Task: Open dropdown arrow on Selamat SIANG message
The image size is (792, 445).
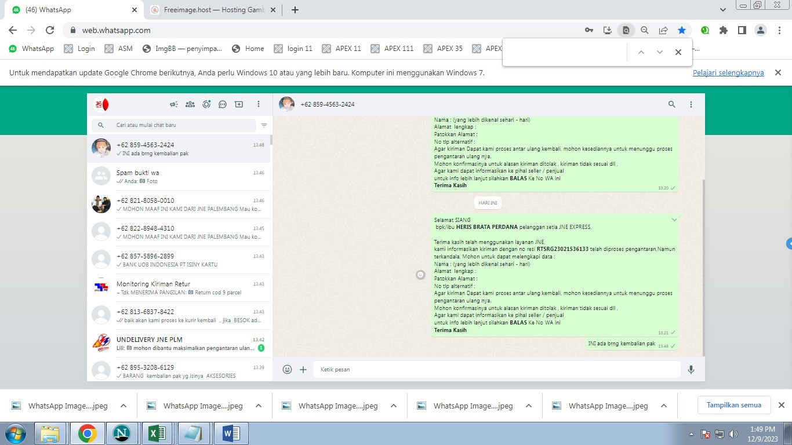Action: point(674,220)
